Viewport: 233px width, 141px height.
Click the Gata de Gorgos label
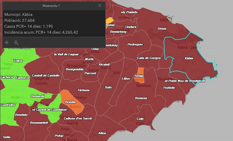point(149,58)
